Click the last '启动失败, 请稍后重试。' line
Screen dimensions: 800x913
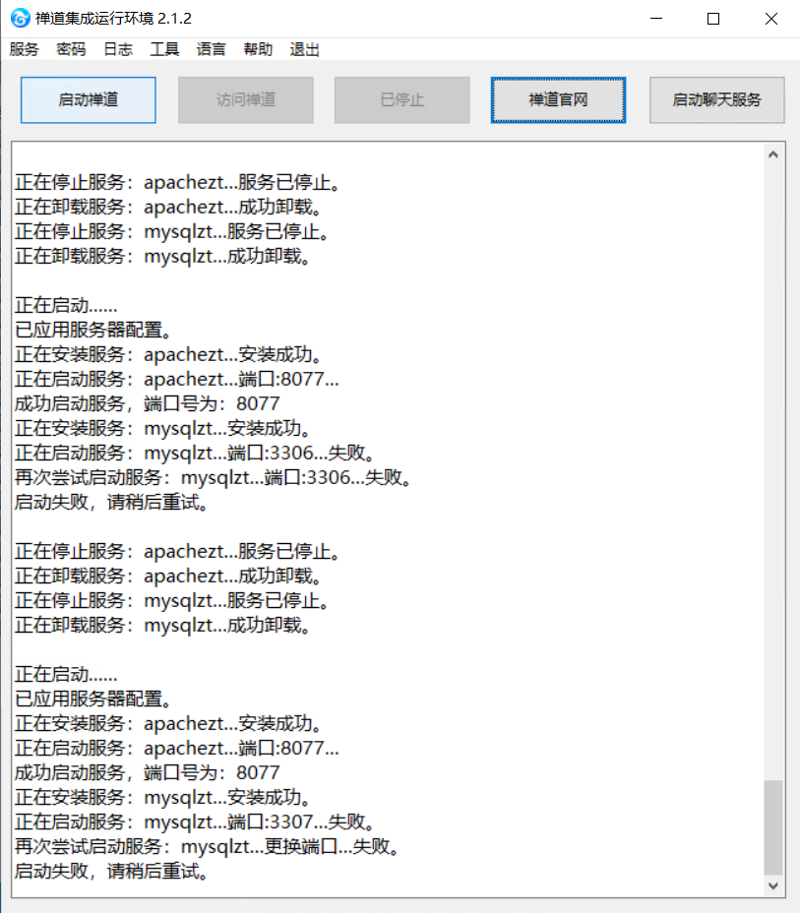[112, 872]
